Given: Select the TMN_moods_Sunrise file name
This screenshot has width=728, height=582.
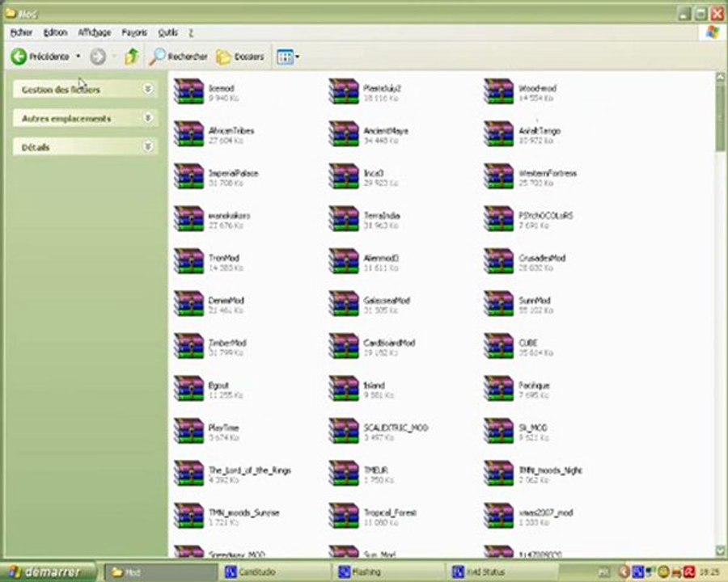Looking at the screenshot, I should pos(243,512).
